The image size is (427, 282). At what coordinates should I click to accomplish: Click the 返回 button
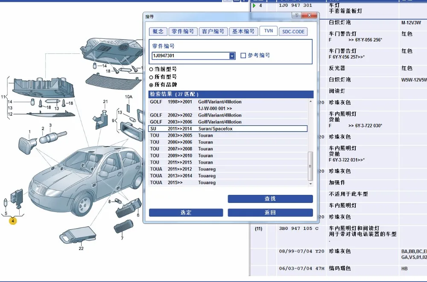coord(270,212)
